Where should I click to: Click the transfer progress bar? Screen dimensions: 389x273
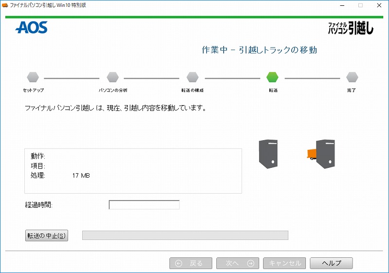coord(185,235)
